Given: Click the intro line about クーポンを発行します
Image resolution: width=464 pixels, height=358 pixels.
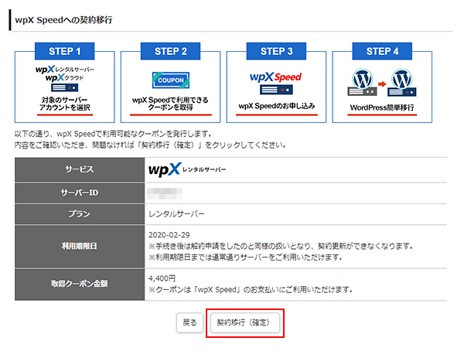Looking at the screenshot, I should pyautogui.click(x=113, y=134).
